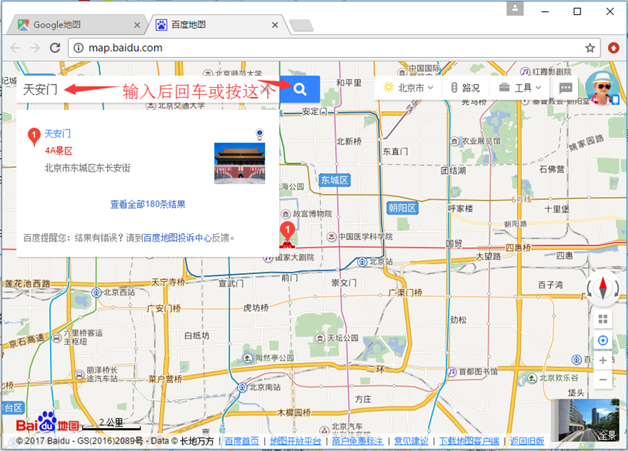This screenshot has height=451, width=628.
Task: Click the 东城区 district label
Action: (334, 181)
